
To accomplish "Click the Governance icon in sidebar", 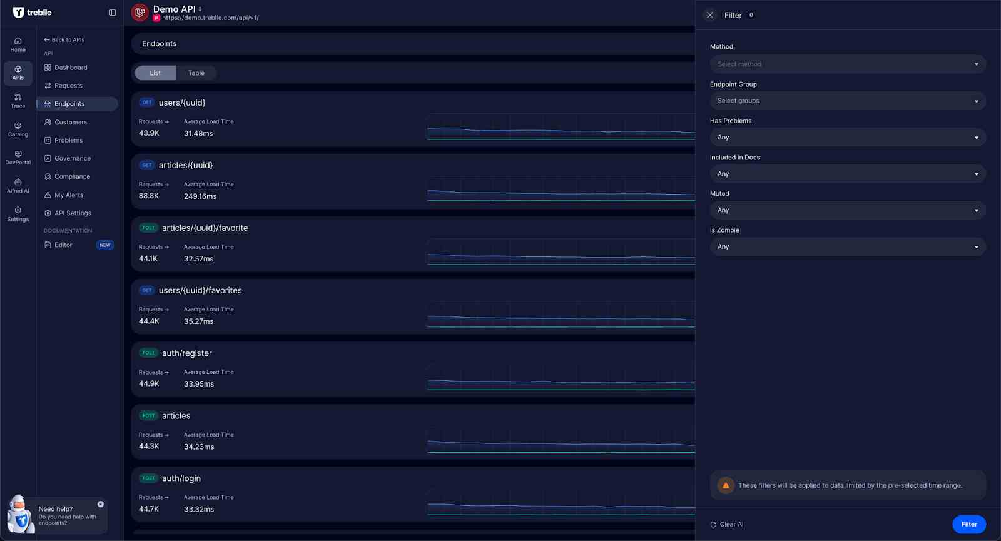I will pos(48,158).
